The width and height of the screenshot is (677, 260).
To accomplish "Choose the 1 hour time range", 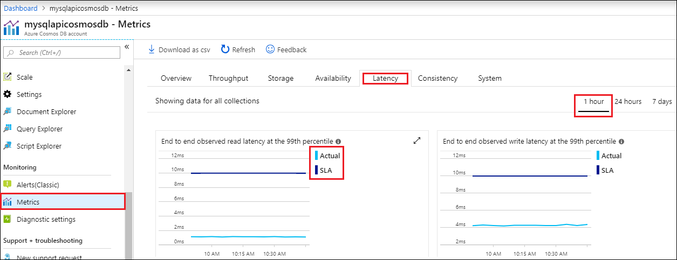I will click(593, 101).
